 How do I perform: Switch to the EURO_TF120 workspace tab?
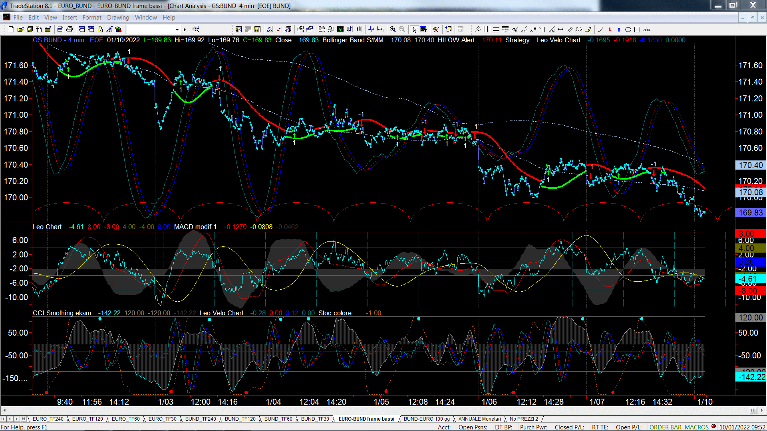tap(87, 419)
